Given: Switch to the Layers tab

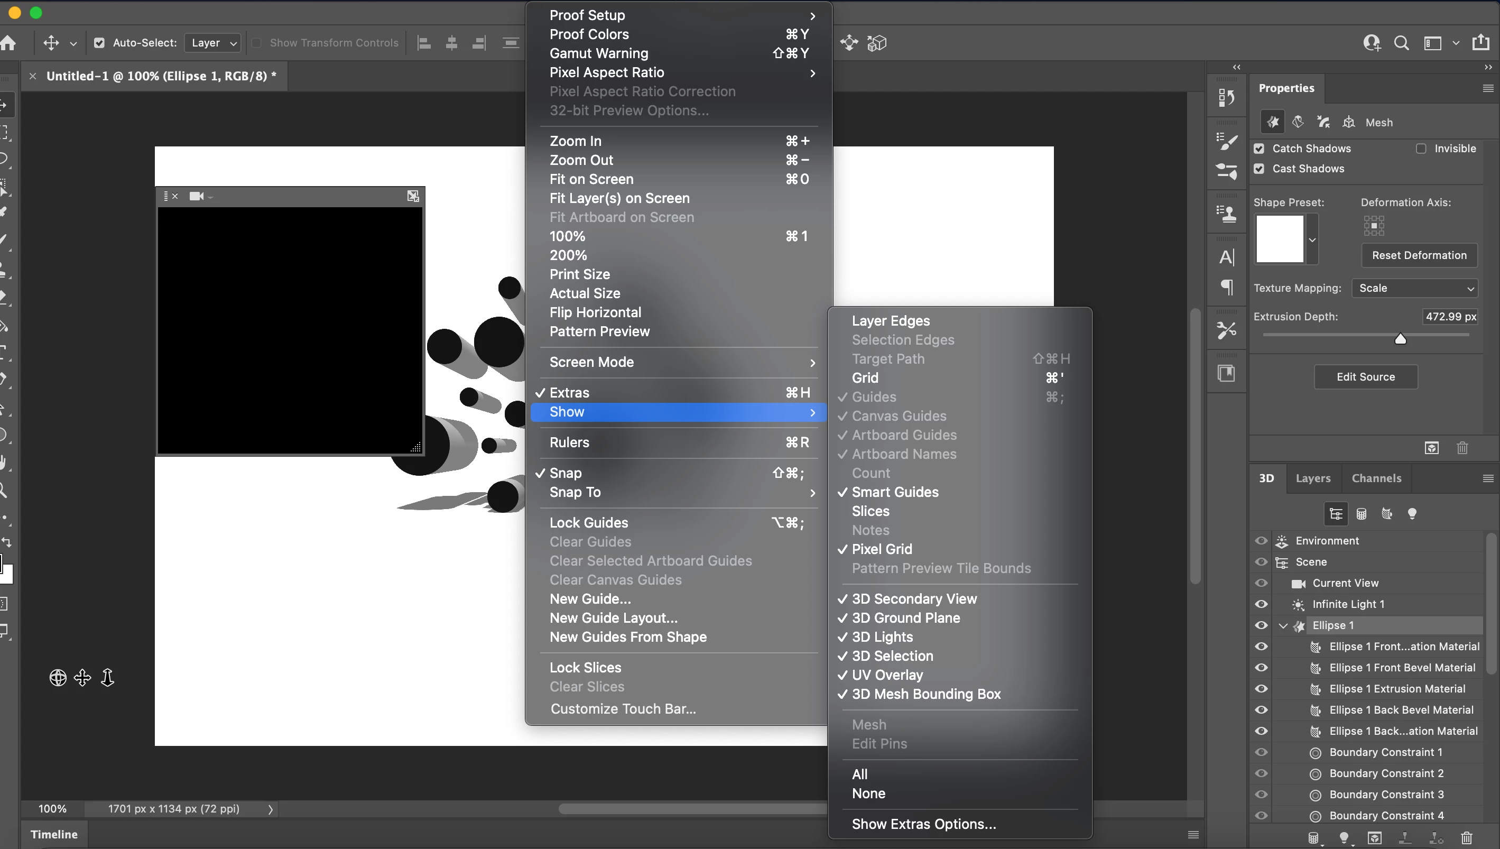Looking at the screenshot, I should (1313, 478).
